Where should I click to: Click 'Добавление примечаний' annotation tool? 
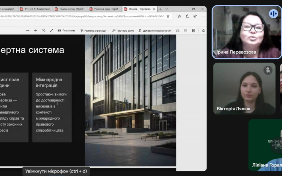[155, 31]
